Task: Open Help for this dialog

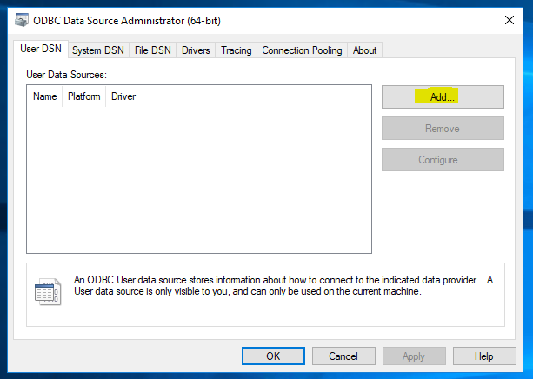Action: click(484, 356)
